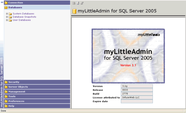Click the double-arrow switch icon in toolbar
The image size is (186, 113).
coord(82,3)
